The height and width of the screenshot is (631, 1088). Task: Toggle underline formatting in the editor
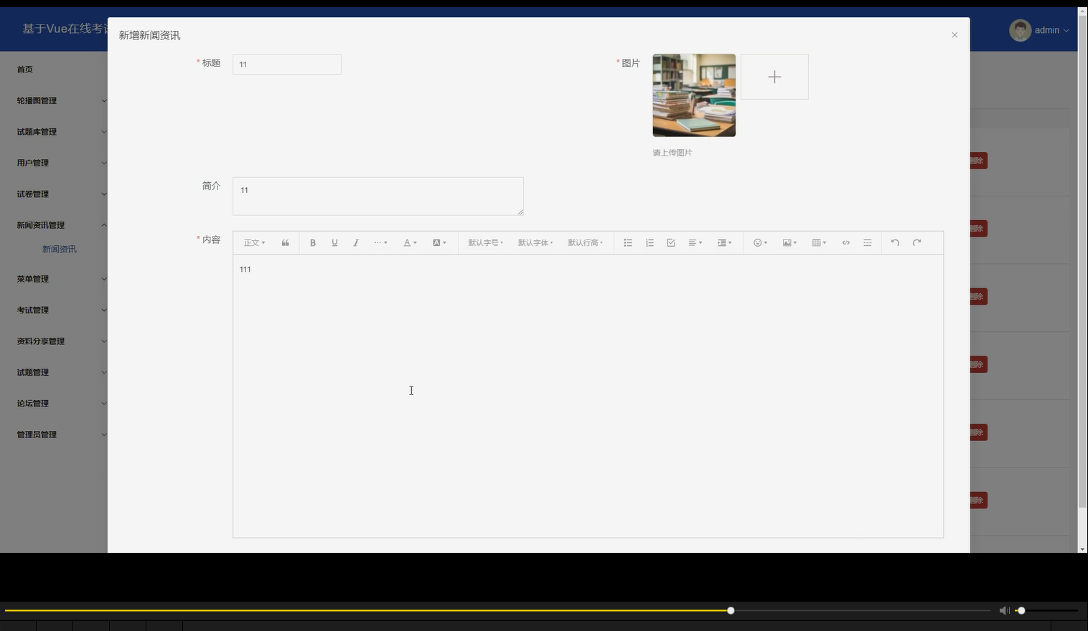point(334,243)
